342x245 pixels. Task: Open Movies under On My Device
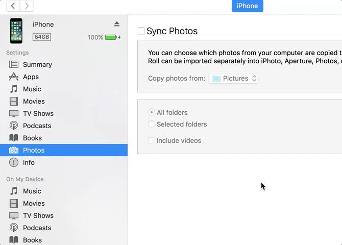pos(34,203)
